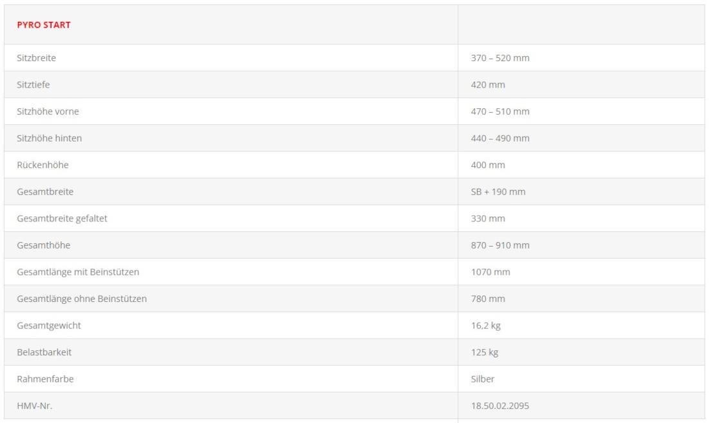This screenshot has width=709, height=423.
Task: Select the 870 – 910 mm value
Action: [500, 246]
